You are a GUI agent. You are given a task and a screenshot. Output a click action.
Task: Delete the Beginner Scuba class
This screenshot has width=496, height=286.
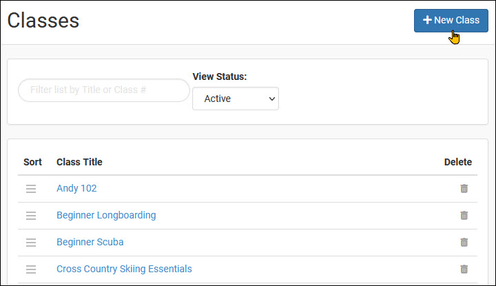(464, 243)
